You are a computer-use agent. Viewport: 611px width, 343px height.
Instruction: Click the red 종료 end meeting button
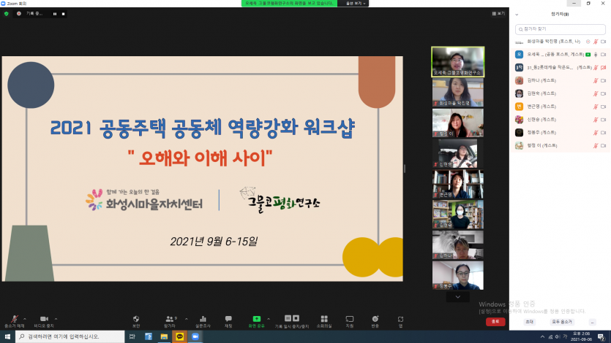coord(495,322)
